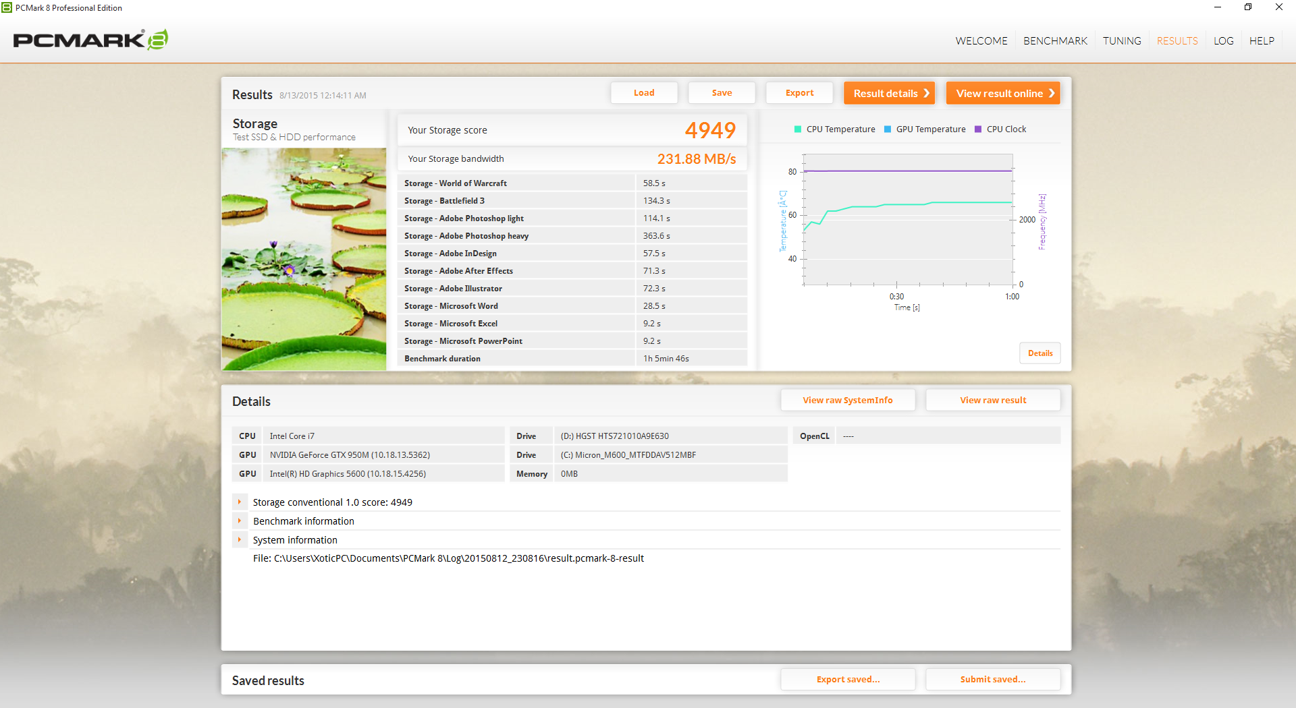Click the CPU Clock legend swatch
Viewport: 1296px width, 708px height.
(978, 129)
